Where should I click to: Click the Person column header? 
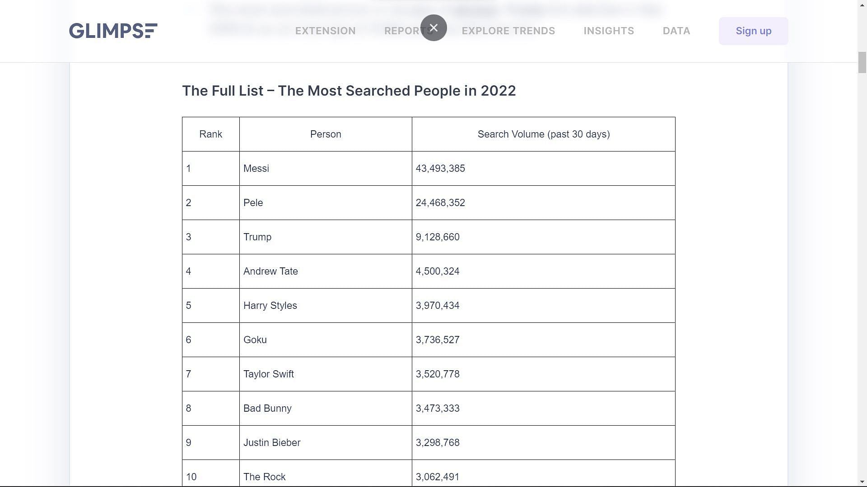tap(326, 134)
